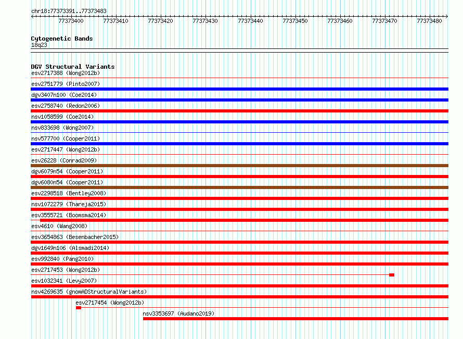Screen dimensions: 463x339
Task: Click ruler position 77373400
Action: tap(71, 21)
